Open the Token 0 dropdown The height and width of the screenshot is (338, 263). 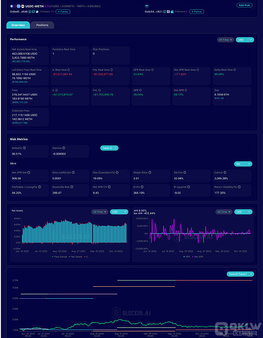pos(109,148)
